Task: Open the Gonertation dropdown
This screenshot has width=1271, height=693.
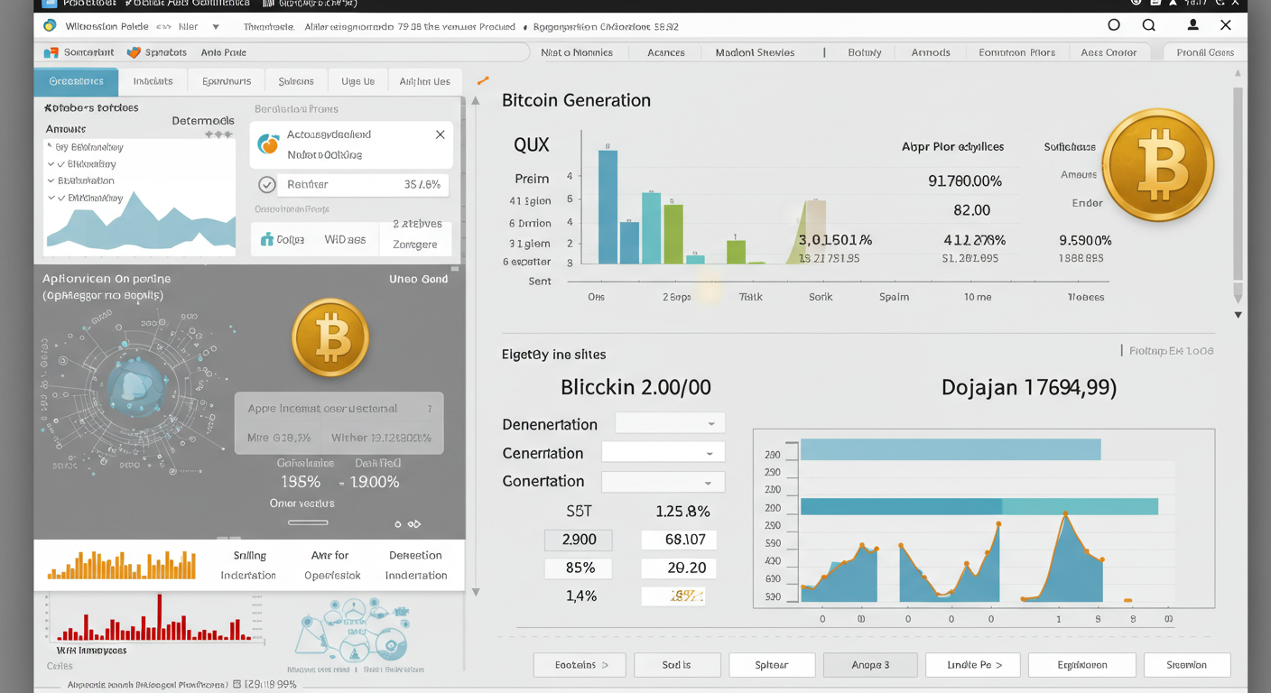Action: pos(663,482)
